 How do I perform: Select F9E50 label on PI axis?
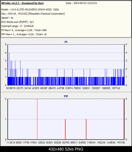(77, 88)
